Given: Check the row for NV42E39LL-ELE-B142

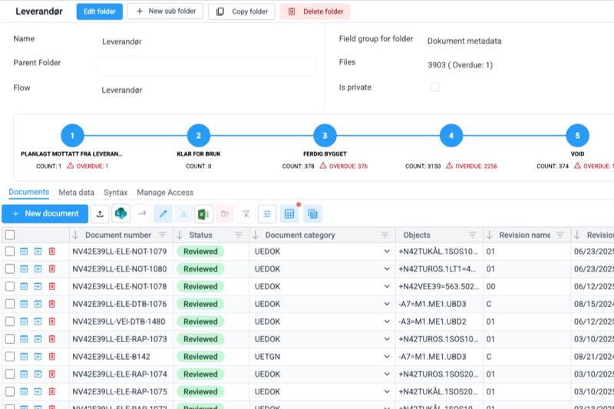Looking at the screenshot, I should [x=10, y=357].
